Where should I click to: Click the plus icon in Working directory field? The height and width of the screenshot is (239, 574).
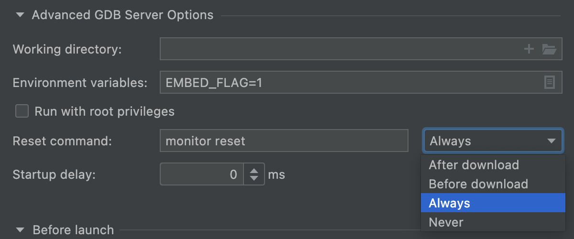tap(529, 49)
